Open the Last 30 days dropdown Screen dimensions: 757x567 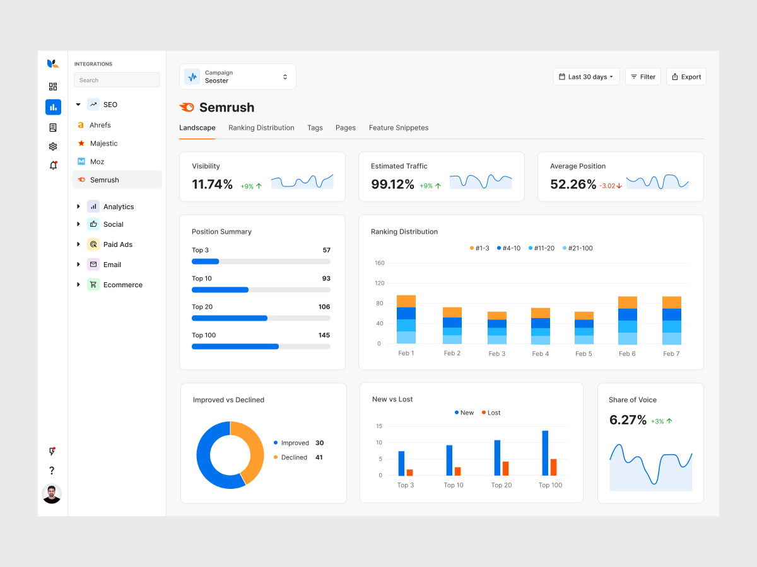click(587, 77)
